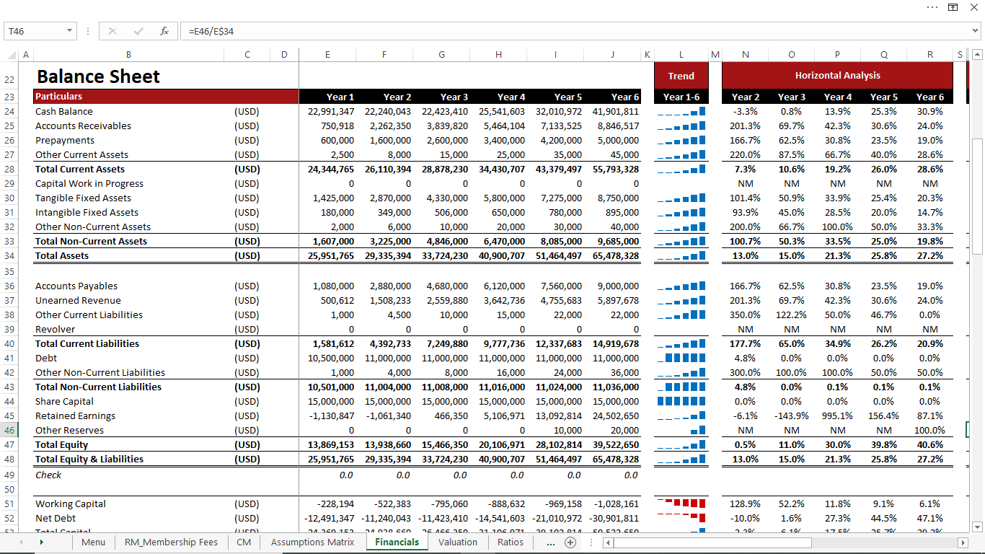Open the Assumptions Matrix sheet tab
Image resolution: width=985 pixels, height=554 pixels.
click(312, 542)
